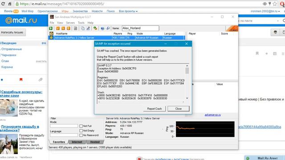Click the blue magnifier search icon in toolbar
The height and width of the screenshot is (160, 285).
click(108, 28)
